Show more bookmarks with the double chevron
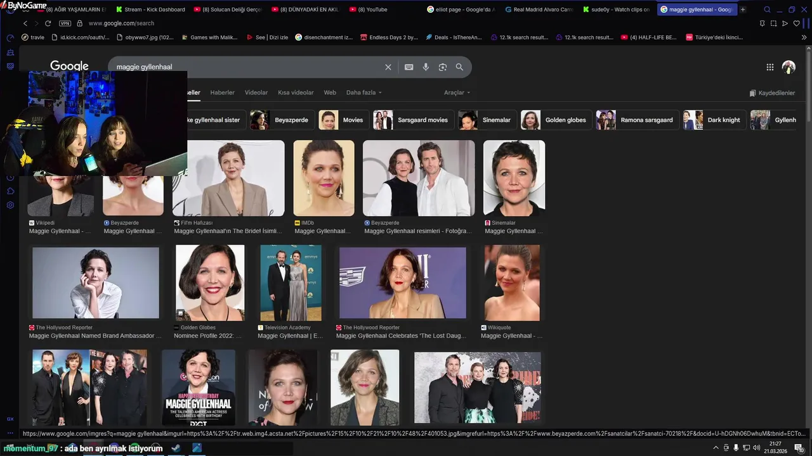The width and height of the screenshot is (812, 456). click(804, 37)
